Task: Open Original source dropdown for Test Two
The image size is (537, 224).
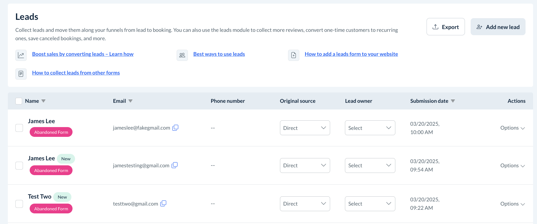Action: 305,204
